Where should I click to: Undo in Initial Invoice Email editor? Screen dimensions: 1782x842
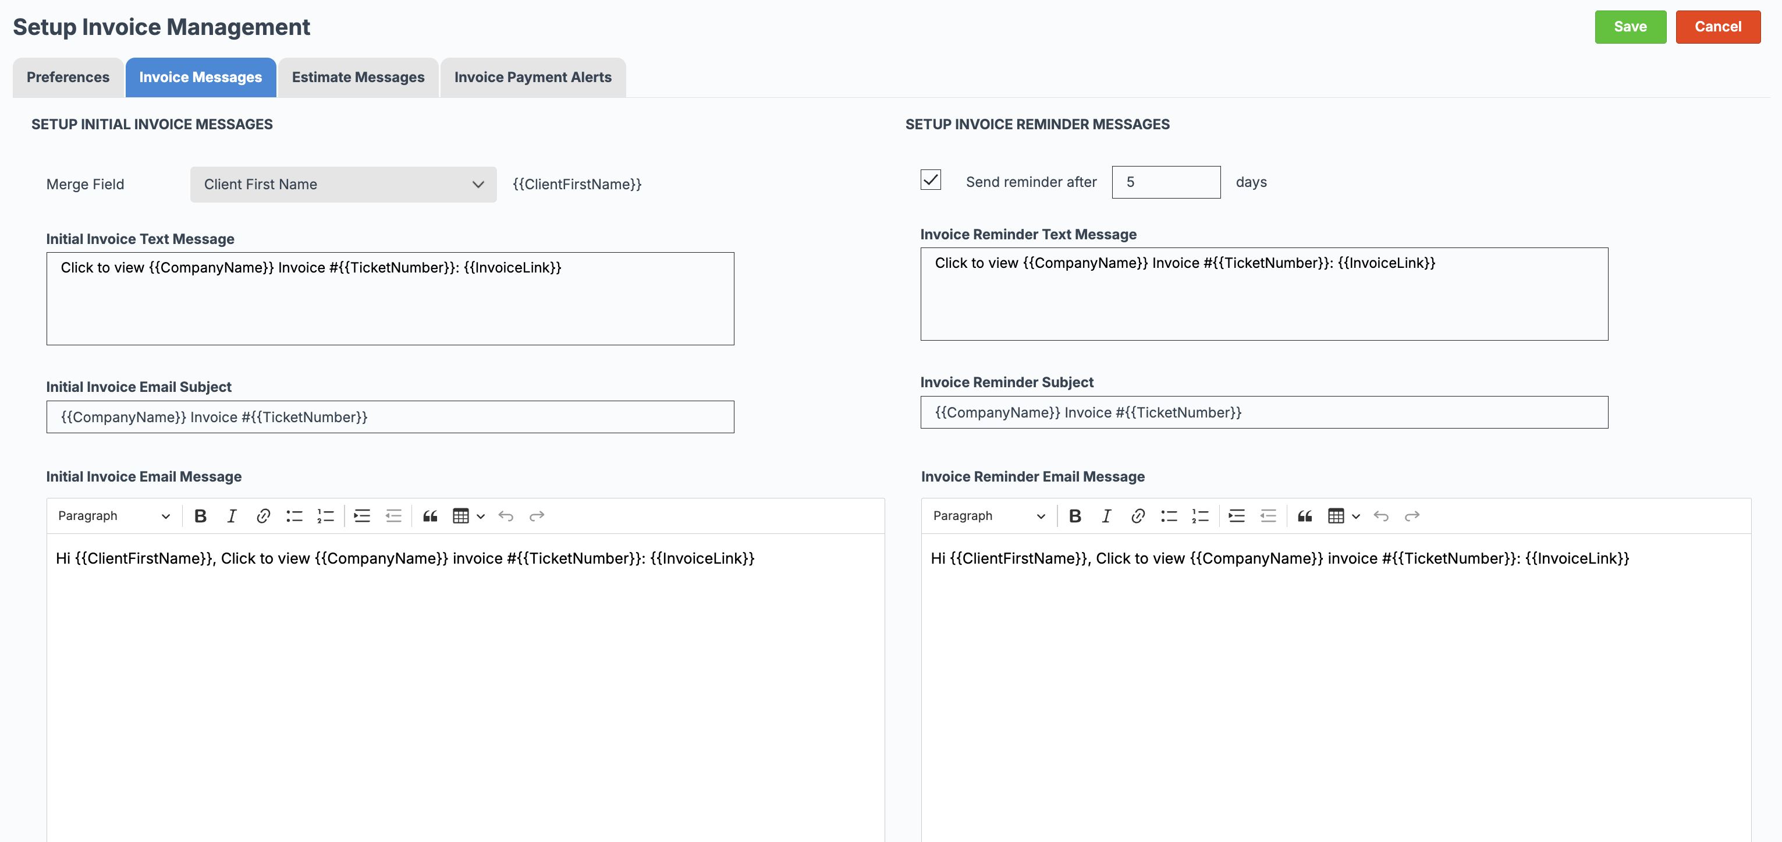[x=506, y=516]
